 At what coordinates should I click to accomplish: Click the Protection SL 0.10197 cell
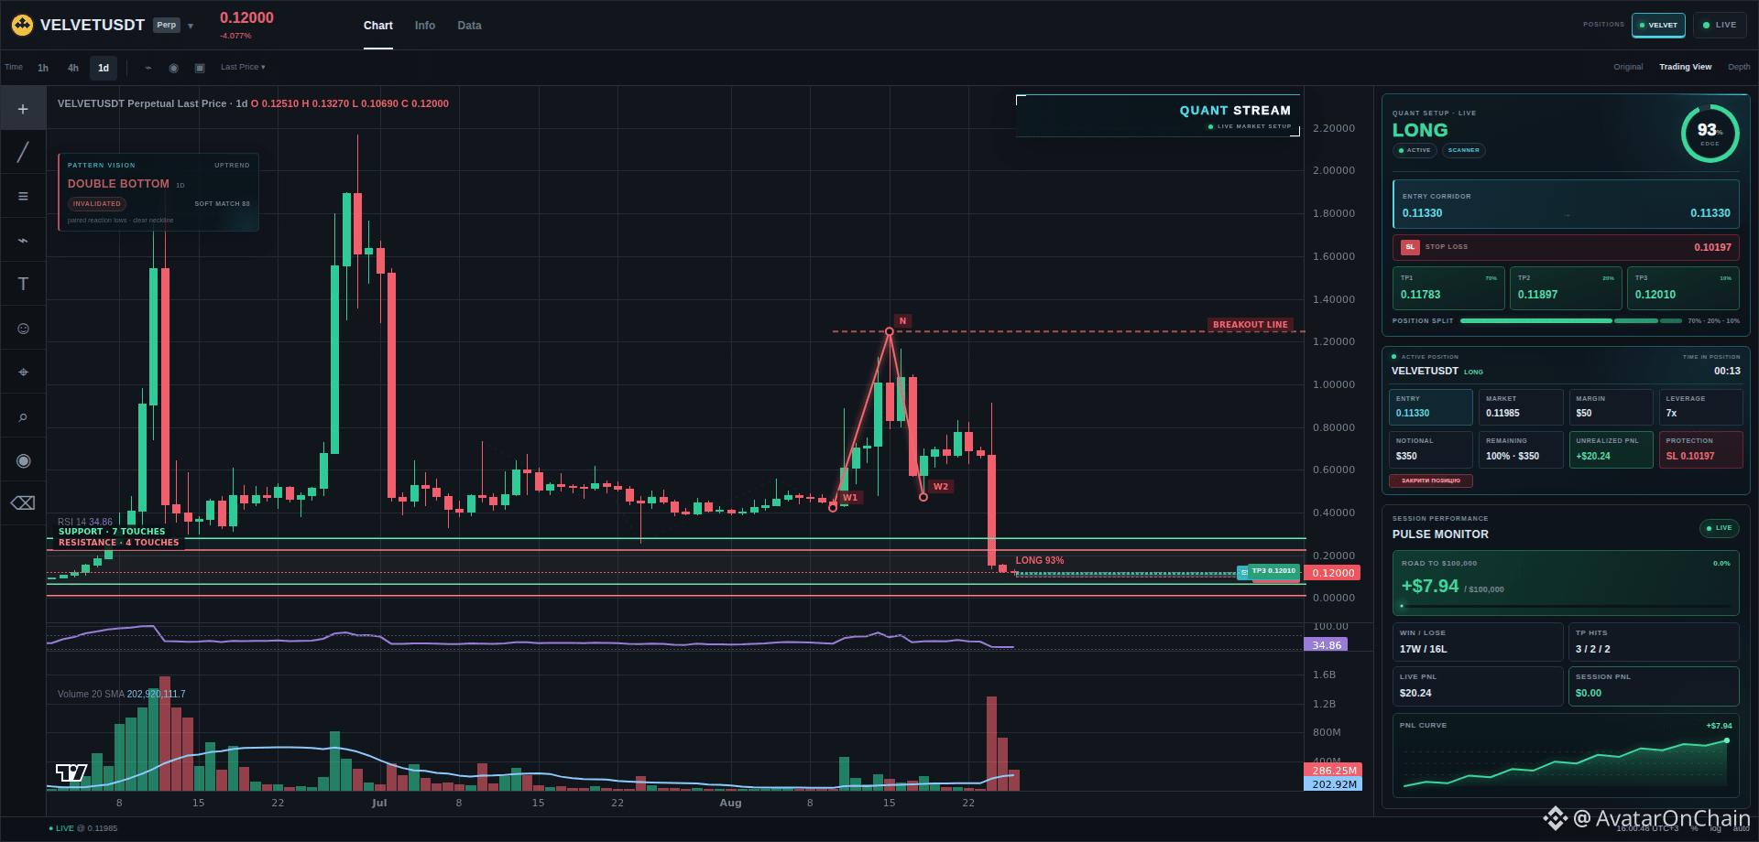coord(1701,449)
